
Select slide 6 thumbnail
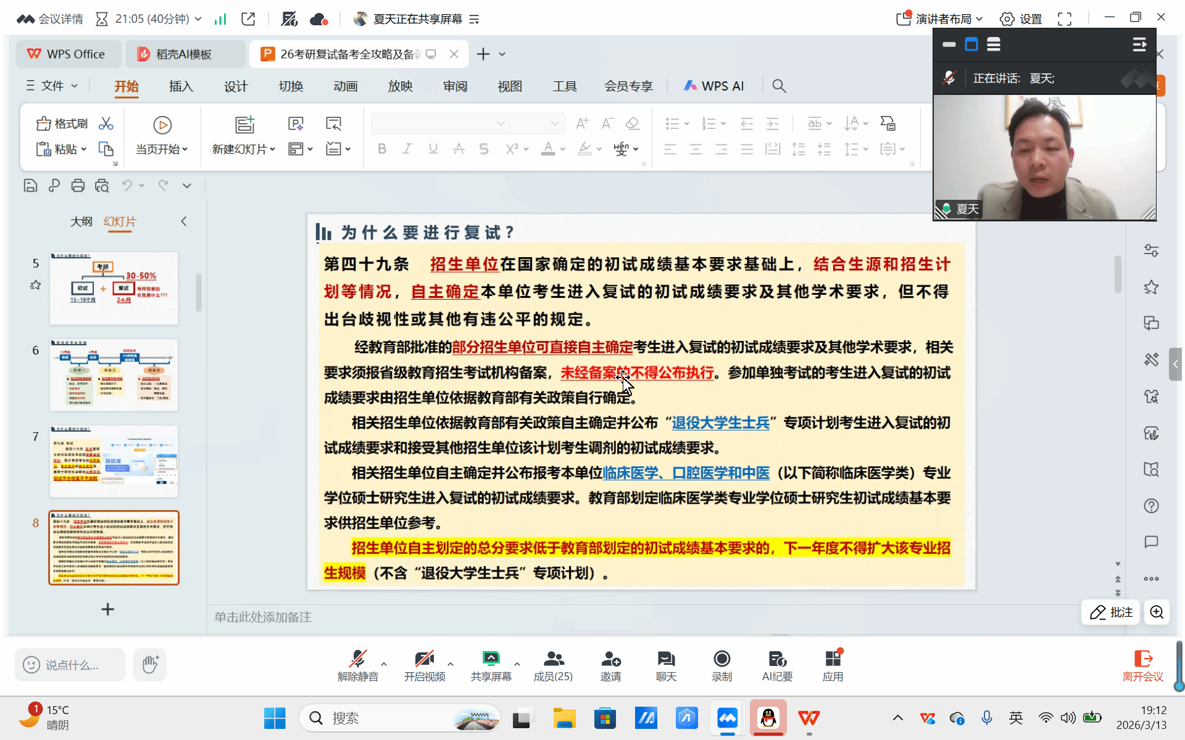pyautogui.click(x=114, y=375)
